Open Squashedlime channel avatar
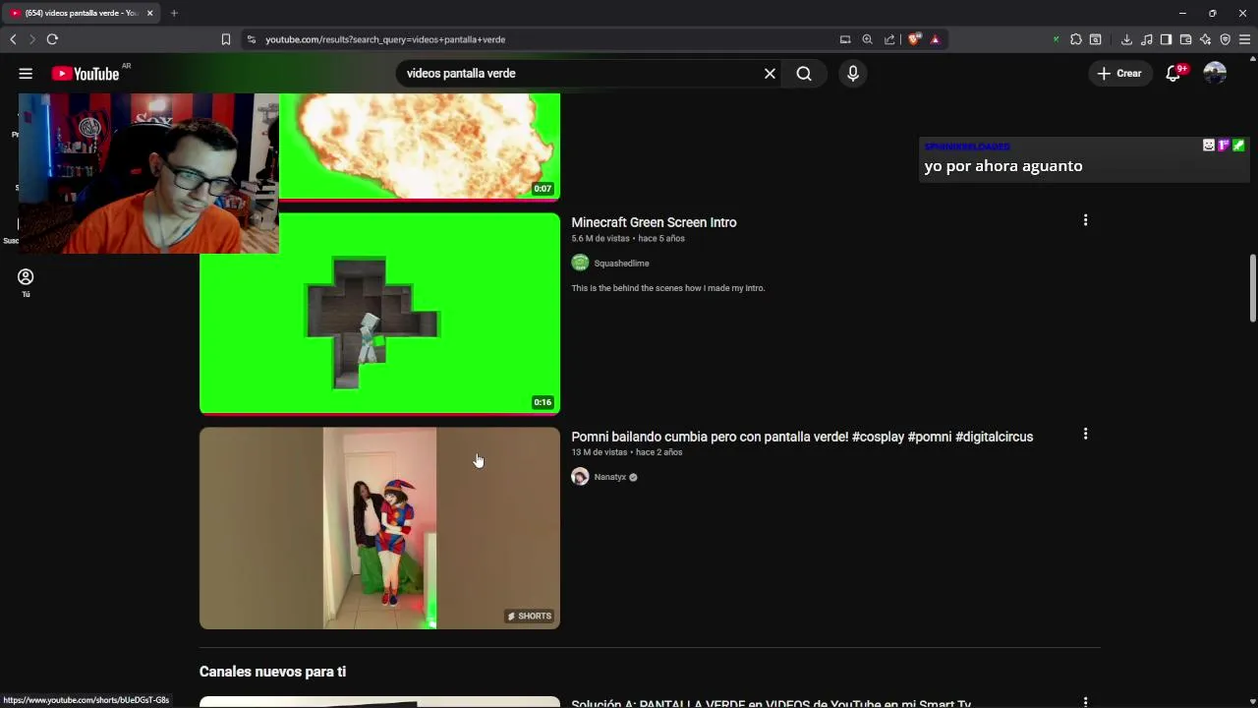 580,263
